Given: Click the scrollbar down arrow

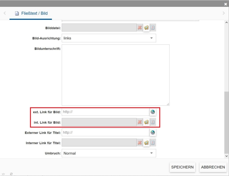Looking at the screenshot, I should pos(227,156).
